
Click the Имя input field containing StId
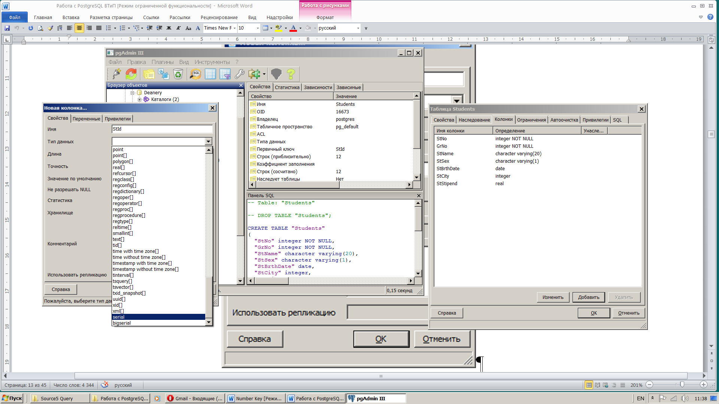162,129
